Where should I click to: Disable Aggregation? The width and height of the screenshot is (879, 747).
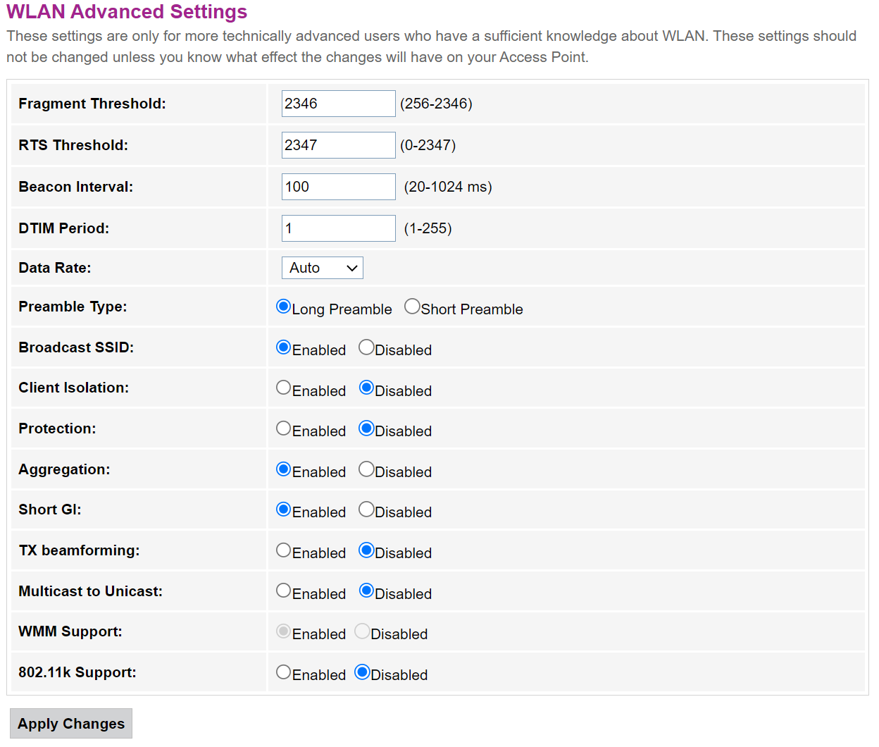(x=366, y=469)
